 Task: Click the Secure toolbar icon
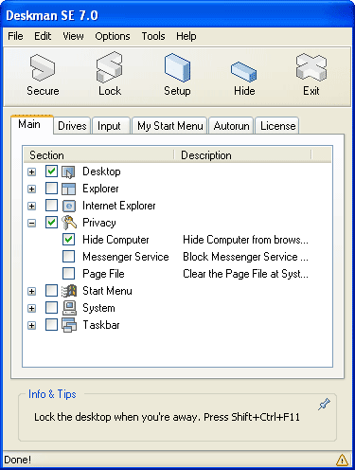[x=43, y=67]
